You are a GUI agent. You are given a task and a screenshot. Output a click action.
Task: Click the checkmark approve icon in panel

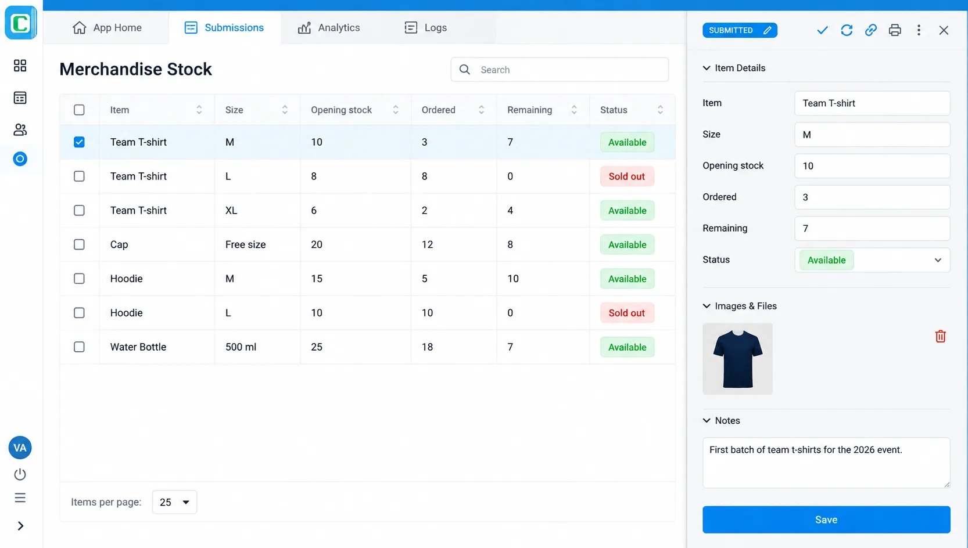(822, 30)
